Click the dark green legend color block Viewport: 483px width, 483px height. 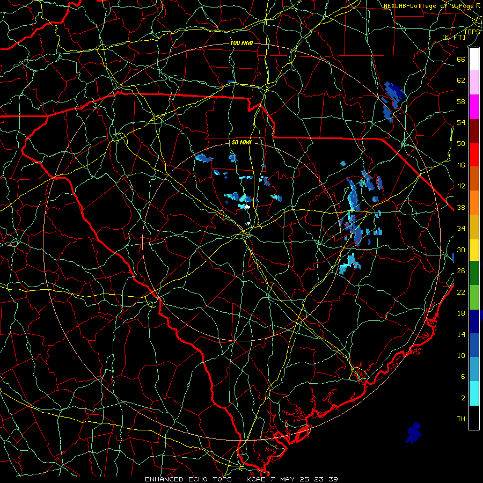474,273
